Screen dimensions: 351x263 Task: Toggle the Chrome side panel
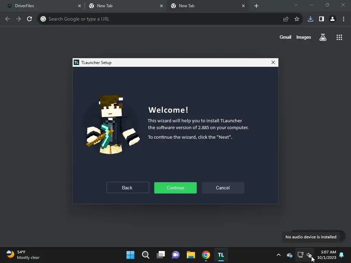click(322, 19)
